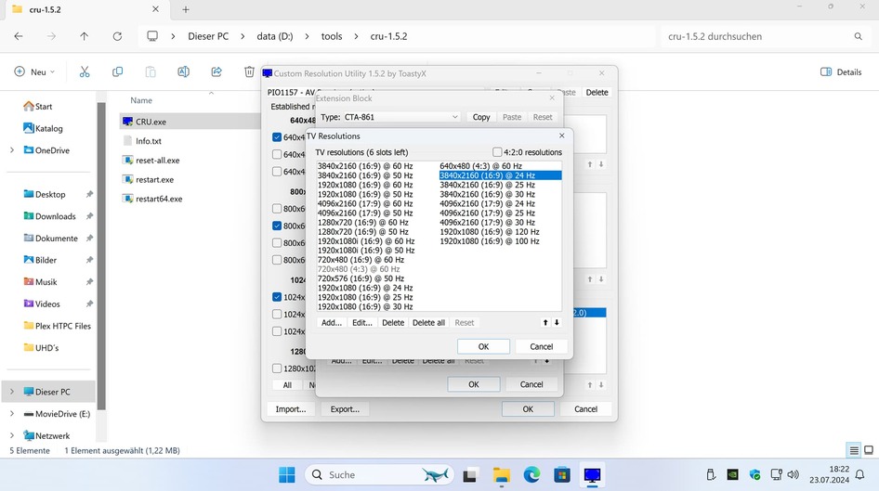
Task: Click the Copy icon in Explorer toolbar
Action: pyautogui.click(x=118, y=71)
